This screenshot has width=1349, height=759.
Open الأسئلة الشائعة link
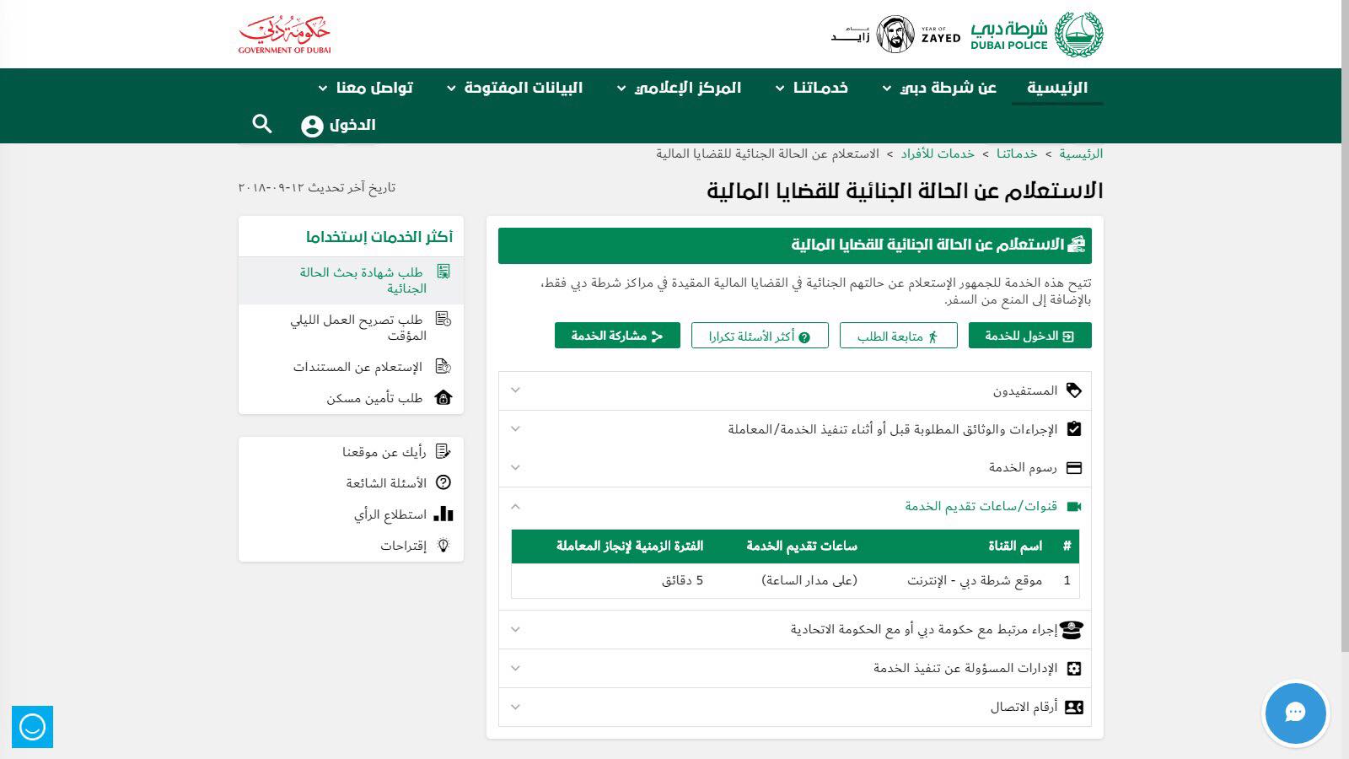(x=386, y=483)
